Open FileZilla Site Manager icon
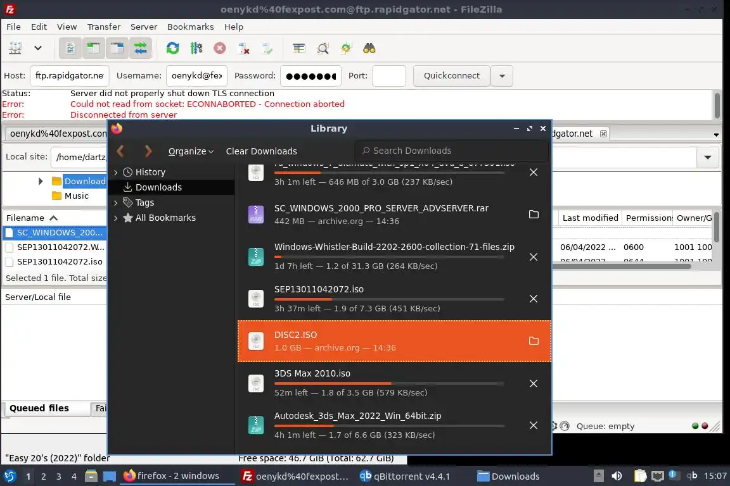 (15, 48)
